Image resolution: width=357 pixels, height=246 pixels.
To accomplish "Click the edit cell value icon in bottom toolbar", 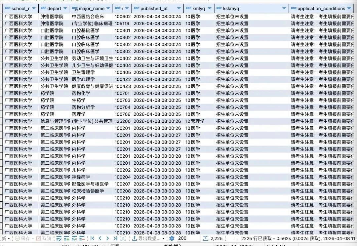I will pos(59,238).
